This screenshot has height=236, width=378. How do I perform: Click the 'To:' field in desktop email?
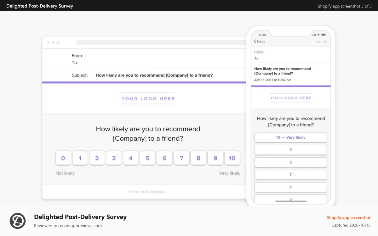75,63
